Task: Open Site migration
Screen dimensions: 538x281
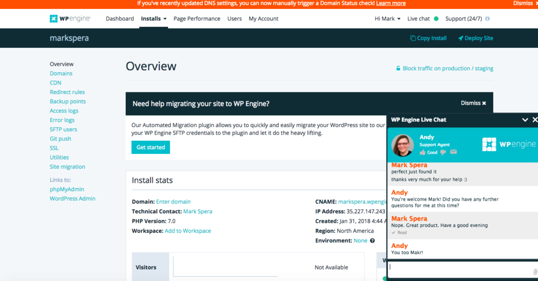Action: pos(67,166)
